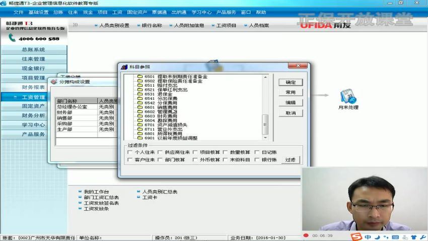Open the 总账 menu
Viewport: 428px width, 241px height.
click(58, 12)
